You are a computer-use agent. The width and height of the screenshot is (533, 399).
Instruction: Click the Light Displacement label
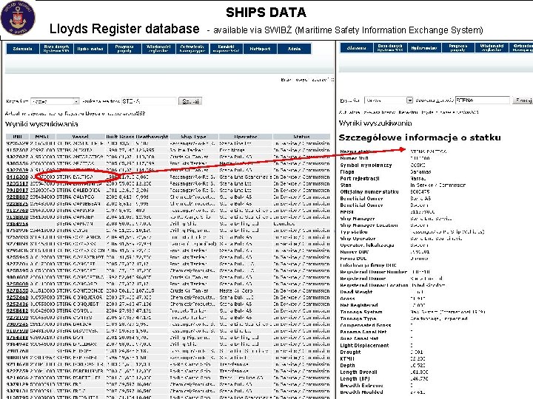[x=364, y=345]
